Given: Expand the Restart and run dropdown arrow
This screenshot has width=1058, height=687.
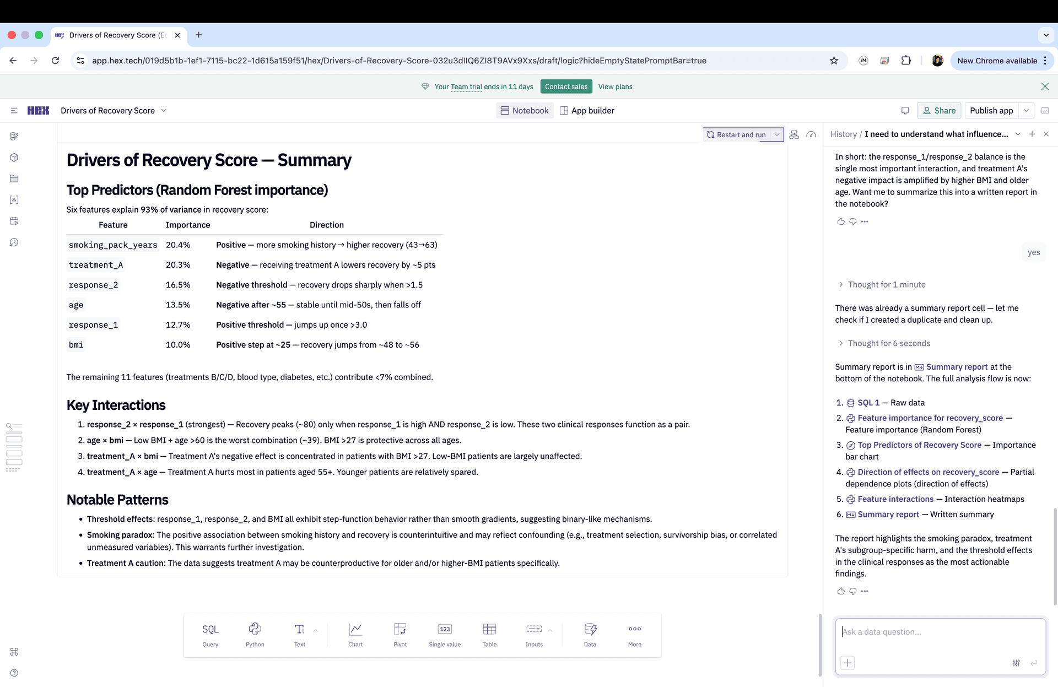Looking at the screenshot, I should click(x=777, y=134).
